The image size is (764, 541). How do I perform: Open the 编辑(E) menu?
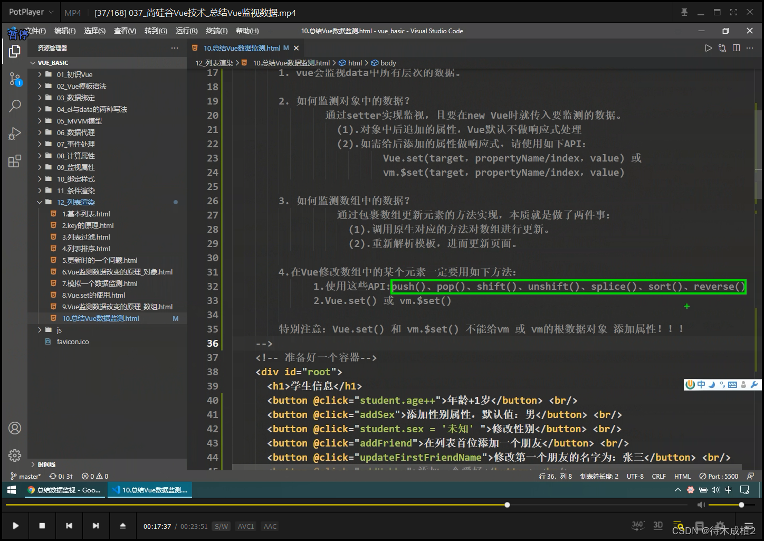[65, 31]
